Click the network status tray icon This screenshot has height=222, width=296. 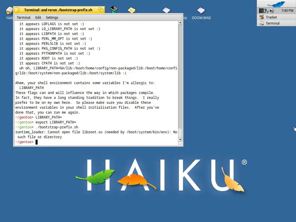pos(266,11)
